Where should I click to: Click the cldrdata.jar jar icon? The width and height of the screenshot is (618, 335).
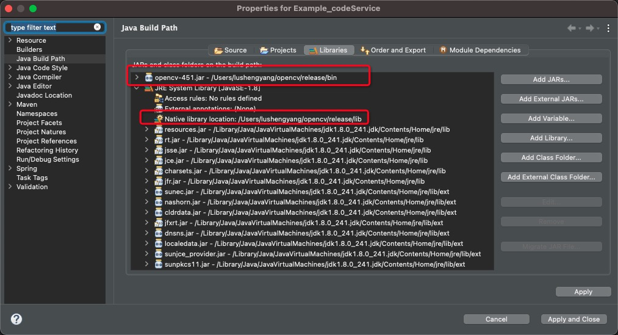coord(159,212)
